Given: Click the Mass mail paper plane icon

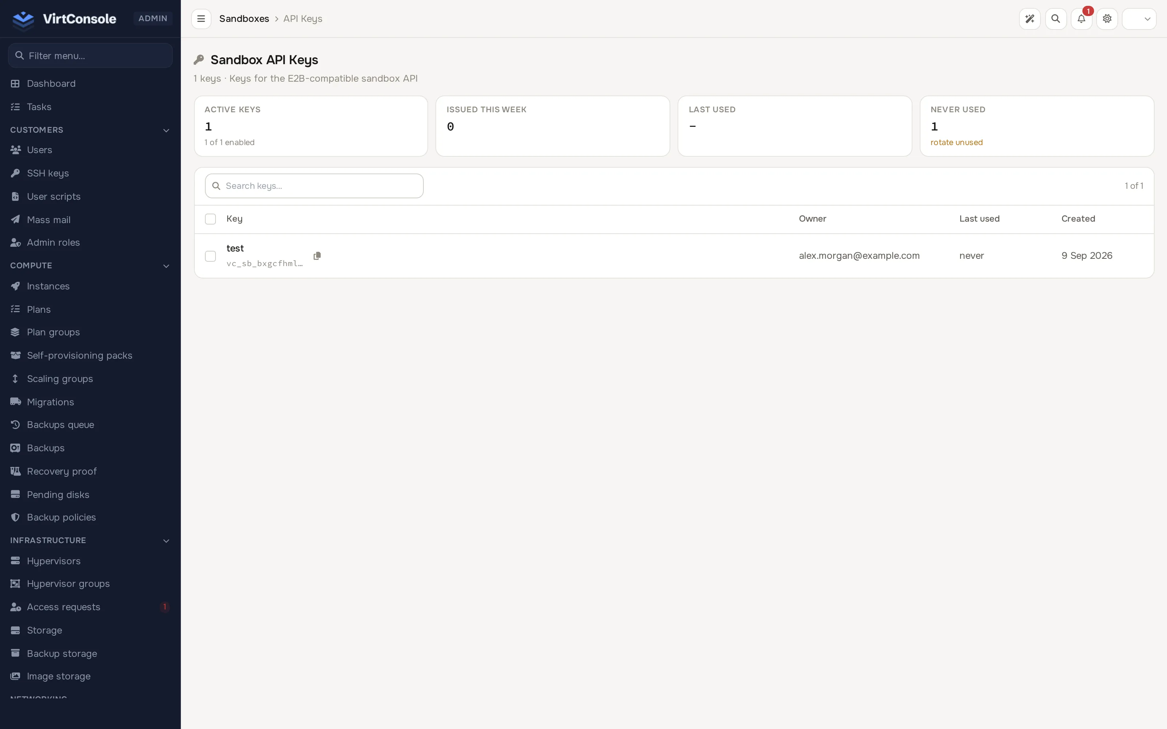Looking at the screenshot, I should pos(15,219).
